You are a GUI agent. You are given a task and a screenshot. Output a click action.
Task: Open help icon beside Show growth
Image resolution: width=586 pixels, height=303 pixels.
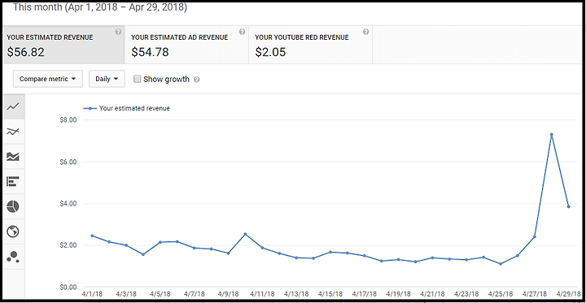197,80
